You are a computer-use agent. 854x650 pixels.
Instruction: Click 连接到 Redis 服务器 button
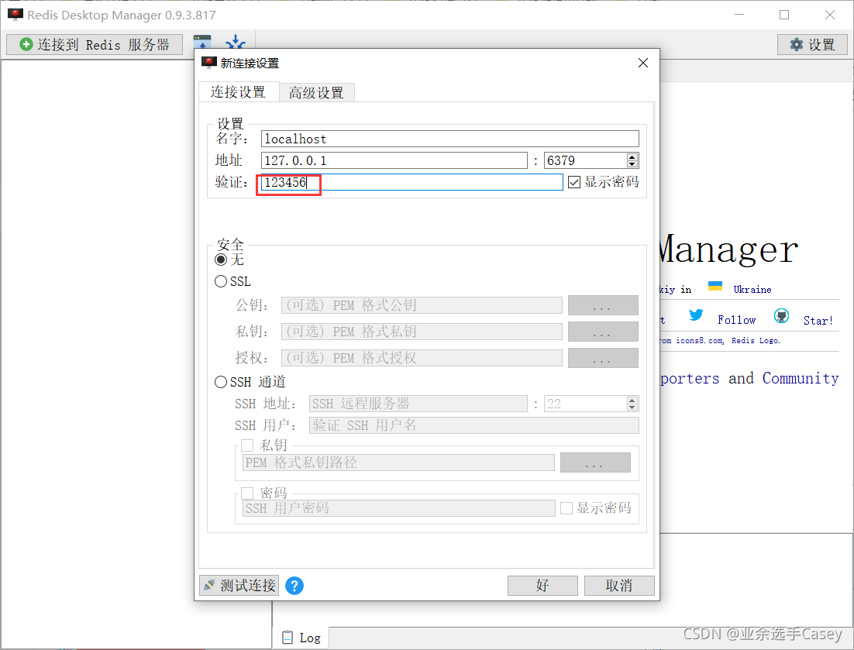pyautogui.click(x=95, y=44)
